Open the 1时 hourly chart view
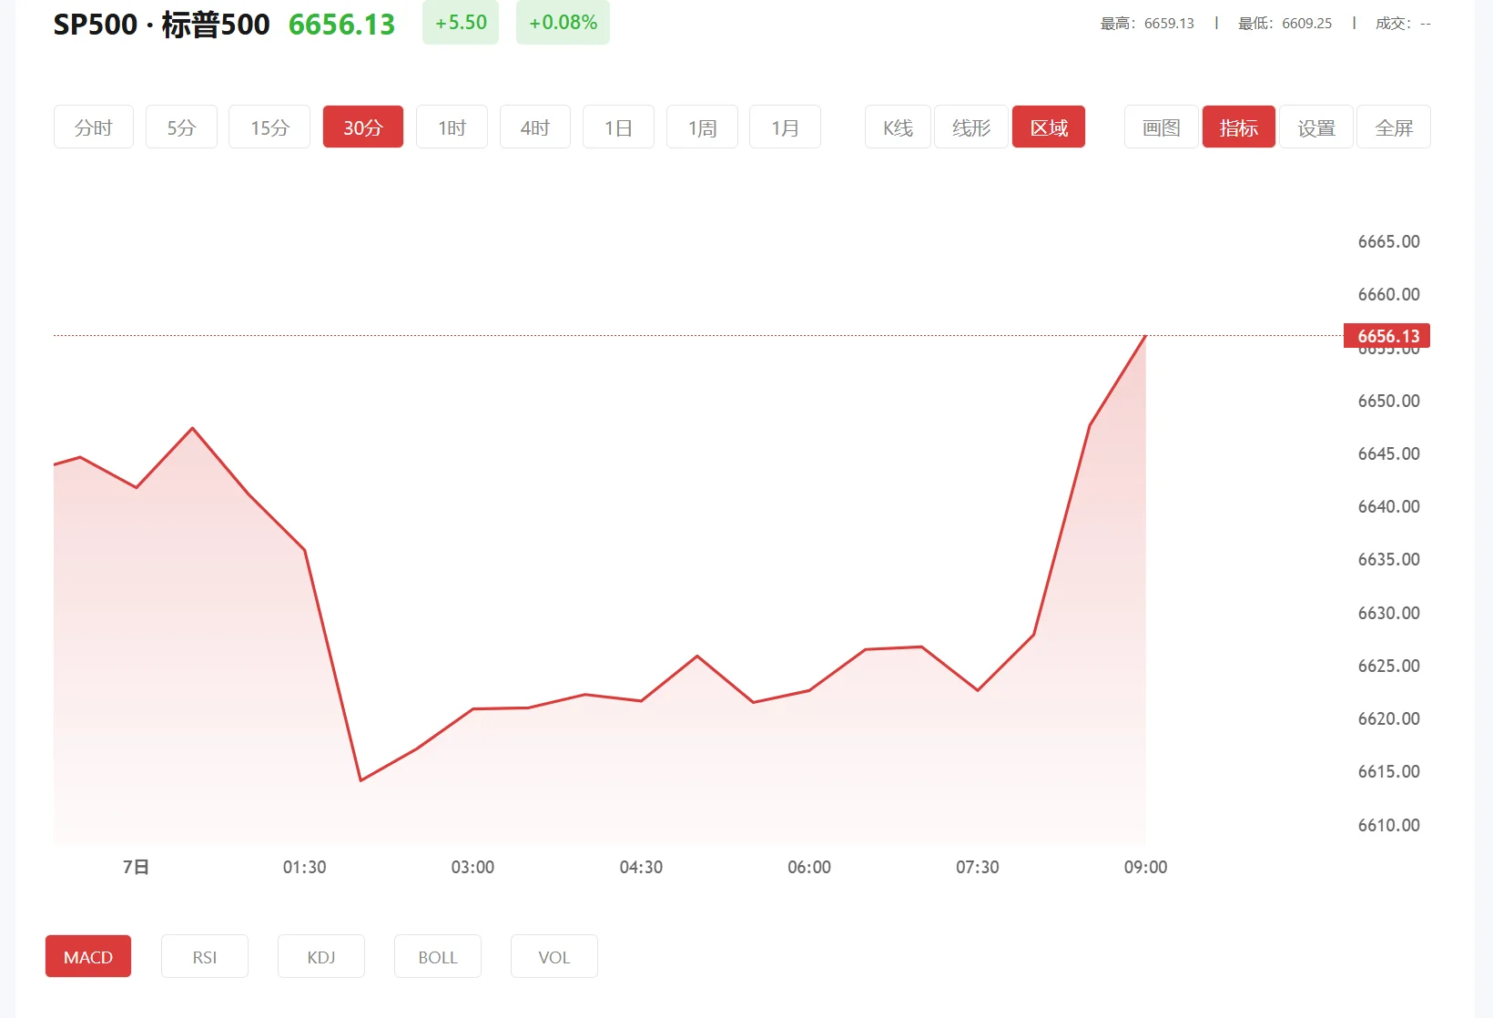 [452, 127]
